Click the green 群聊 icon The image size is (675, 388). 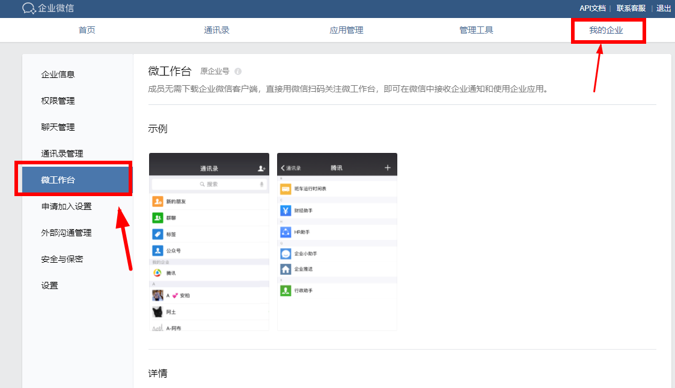(157, 218)
